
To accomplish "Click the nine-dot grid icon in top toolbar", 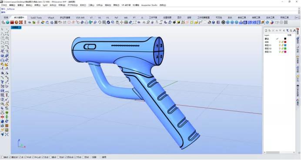I will 286,23.
